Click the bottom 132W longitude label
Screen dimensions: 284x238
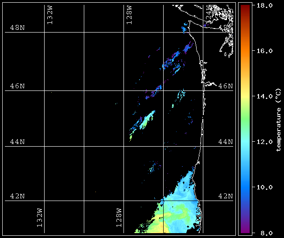(x=40, y=217)
